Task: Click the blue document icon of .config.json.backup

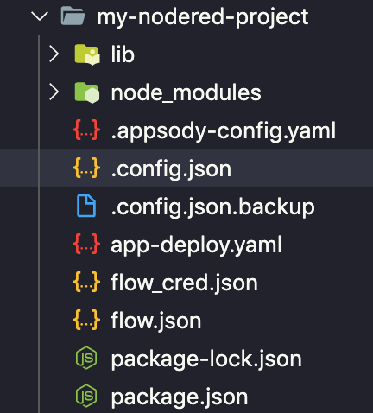Action: click(86, 206)
